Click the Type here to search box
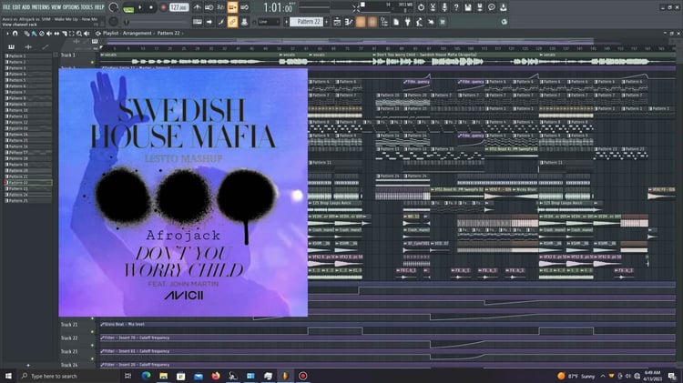This screenshot has width=683, height=383. [x=67, y=376]
